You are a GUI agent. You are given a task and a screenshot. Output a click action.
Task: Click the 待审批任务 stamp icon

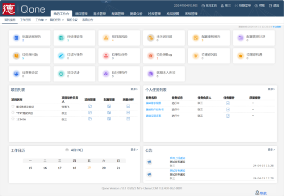click(x=106, y=56)
